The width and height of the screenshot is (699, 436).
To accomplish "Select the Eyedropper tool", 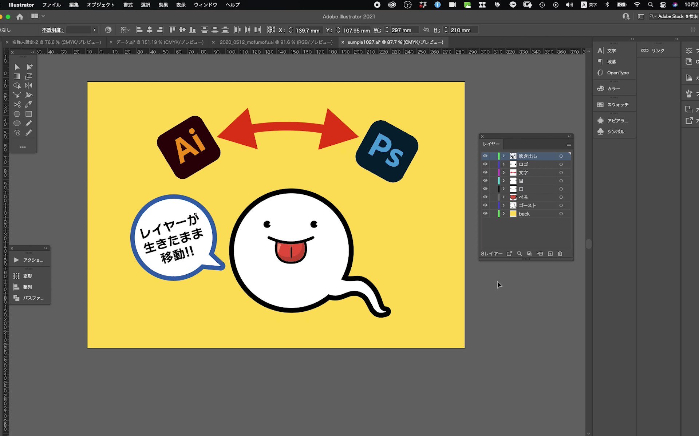I will pos(29,105).
